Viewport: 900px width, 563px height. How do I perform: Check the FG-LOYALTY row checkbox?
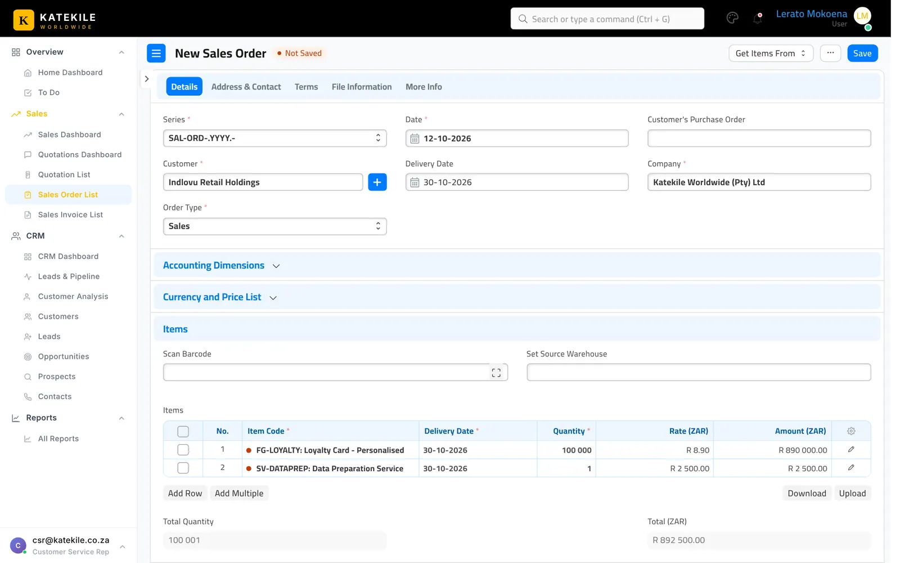pyautogui.click(x=183, y=450)
